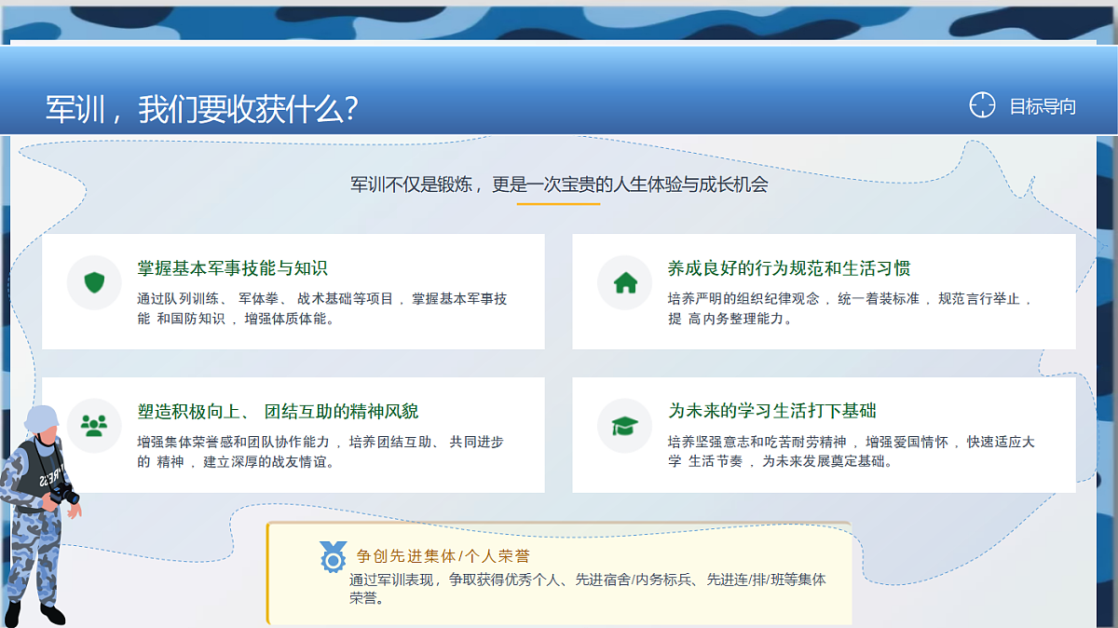Click the graduation cap icon
Image resolution: width=1118 pixels, height=628 pixels.
click(x=624, y=426)
